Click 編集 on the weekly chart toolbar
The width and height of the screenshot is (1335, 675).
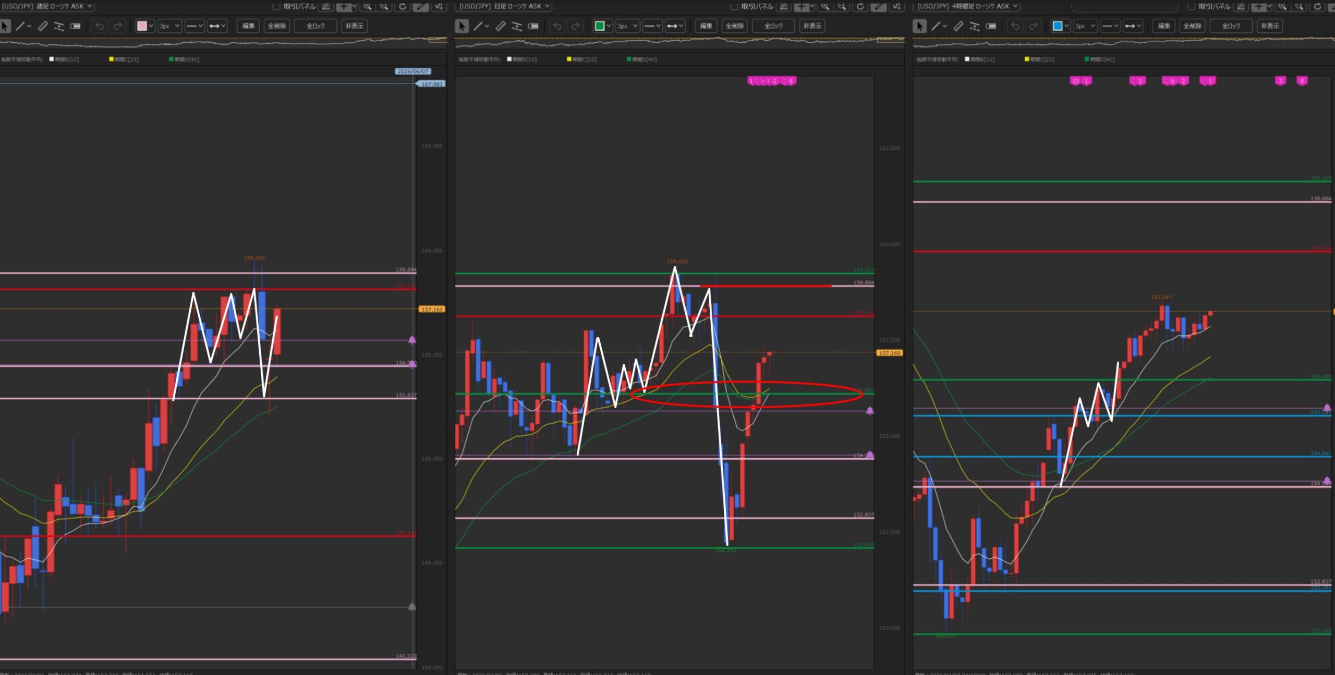[x=248, y=26]
